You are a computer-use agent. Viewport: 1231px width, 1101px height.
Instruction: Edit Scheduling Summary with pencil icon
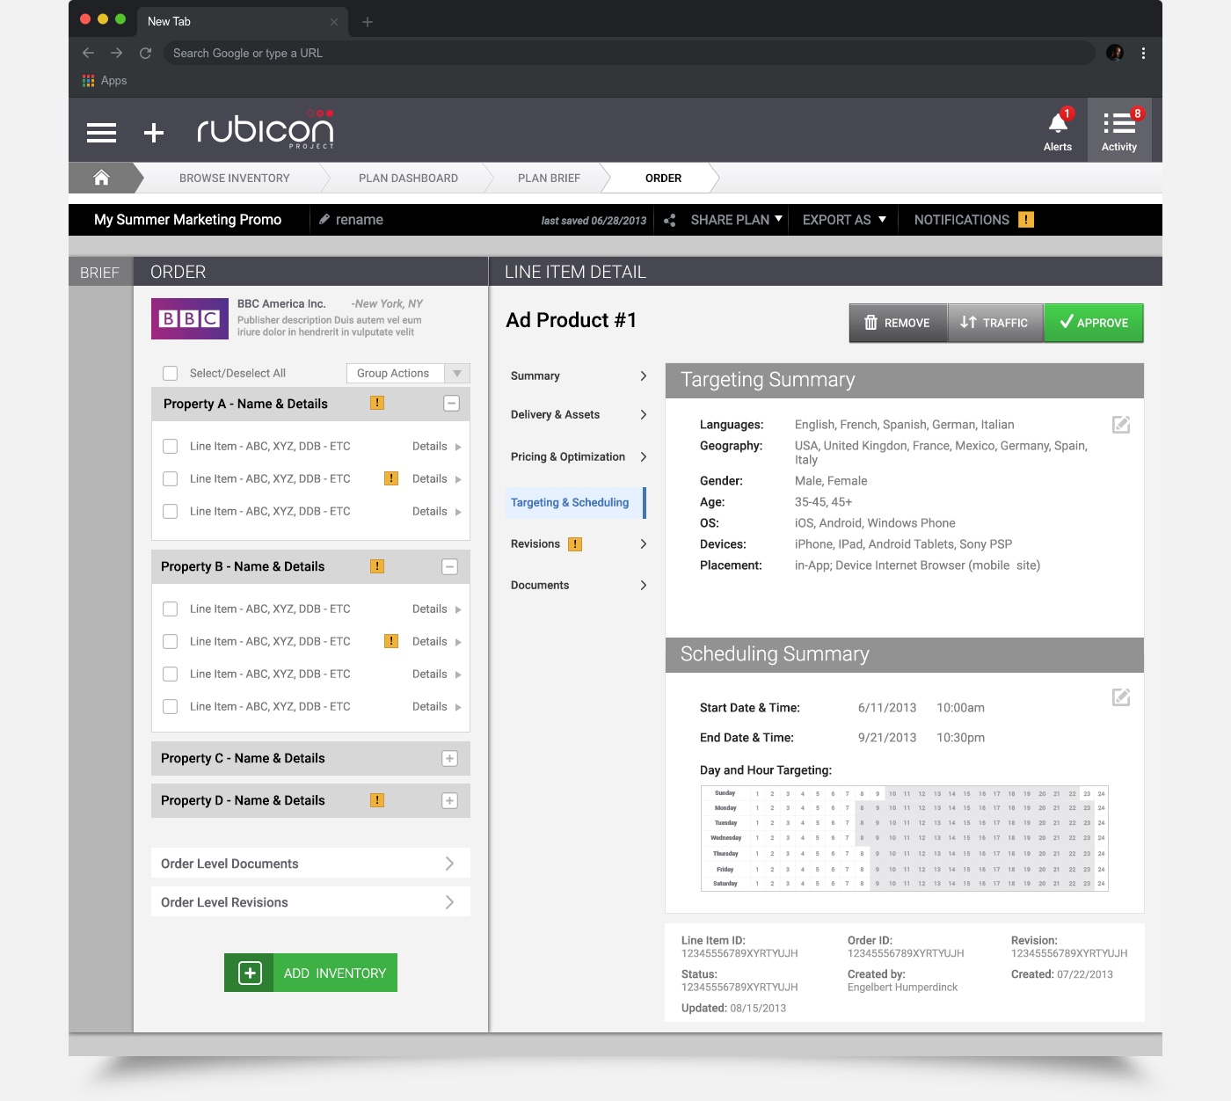coord(1121,697)
